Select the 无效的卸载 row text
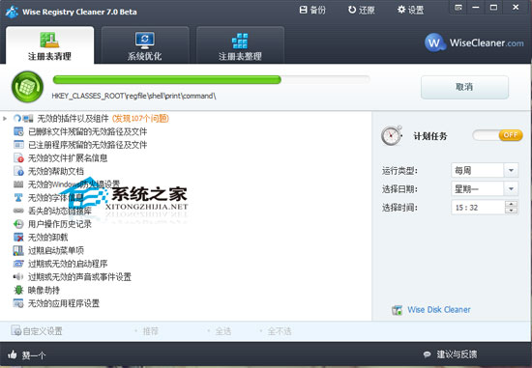 tap(47, 238)
